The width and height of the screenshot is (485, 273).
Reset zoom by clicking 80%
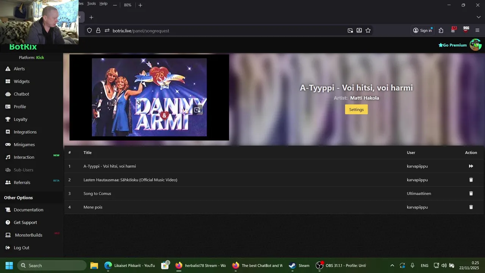click(x=128, y=5)
